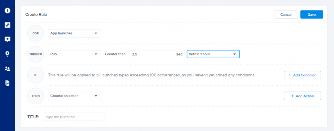Click the TITLE: label
The height and width of the screenshot is (131, 334).
(33, 117)
